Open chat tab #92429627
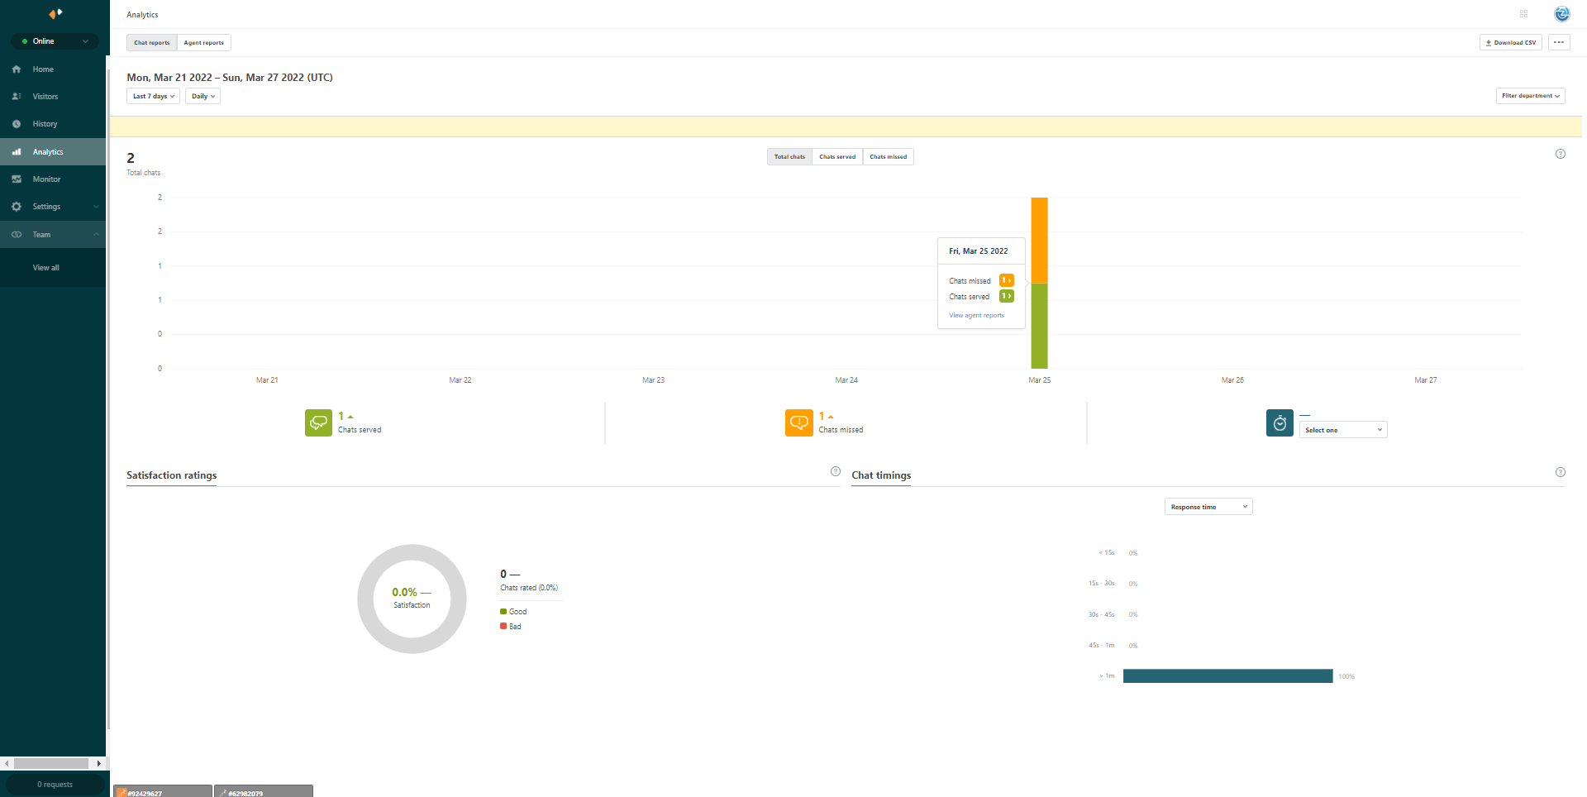 tap(163, 791)
